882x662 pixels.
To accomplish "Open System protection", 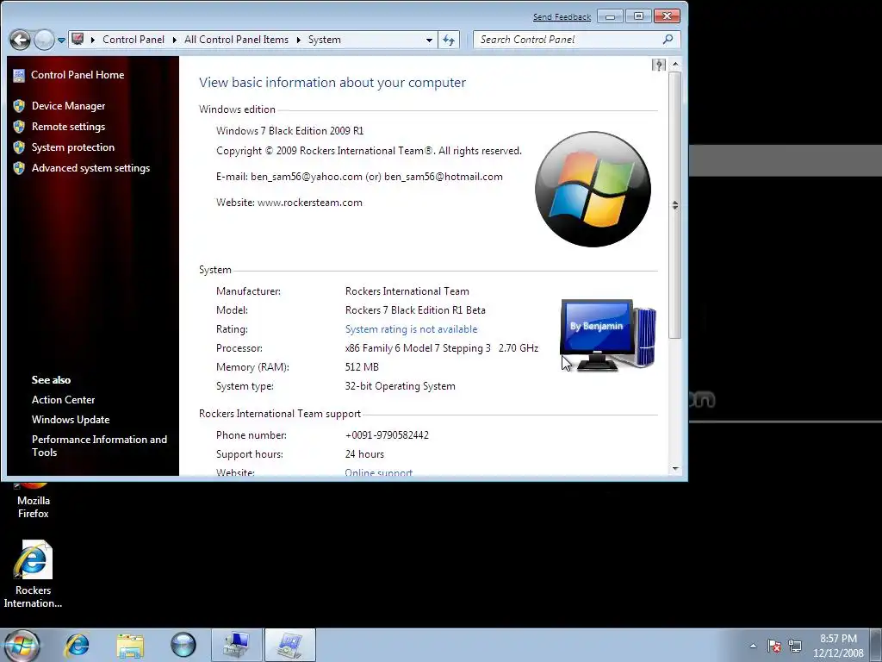I will pyautogui.click(x=73, y=147).
